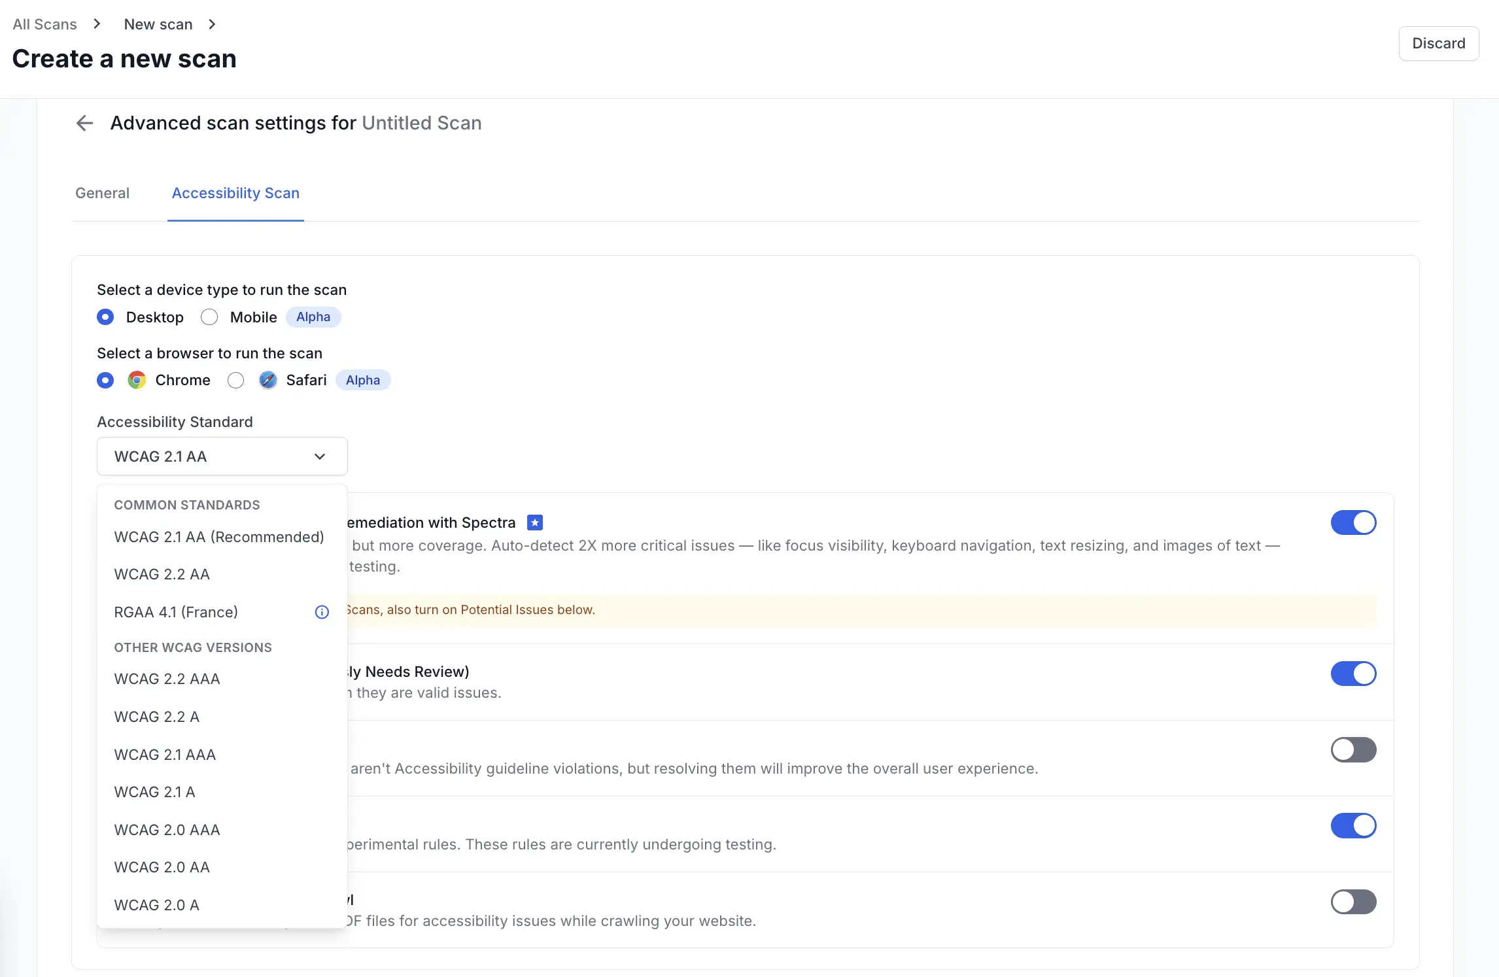Disable the remediation with Spectra toggle
This screenshot has height=977, width=1499.
[1353, 523]
